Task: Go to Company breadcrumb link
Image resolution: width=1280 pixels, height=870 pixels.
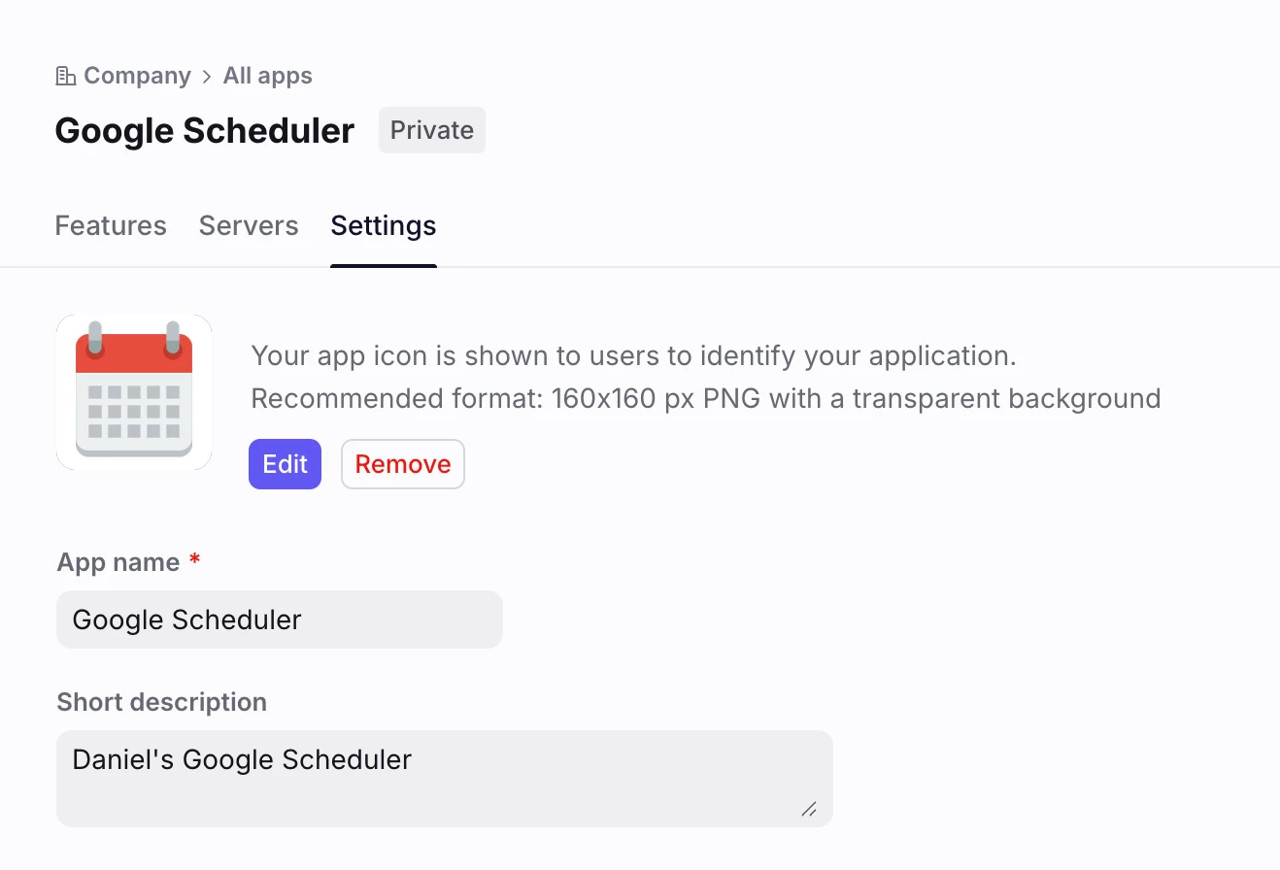Action: tap(137, 76)
